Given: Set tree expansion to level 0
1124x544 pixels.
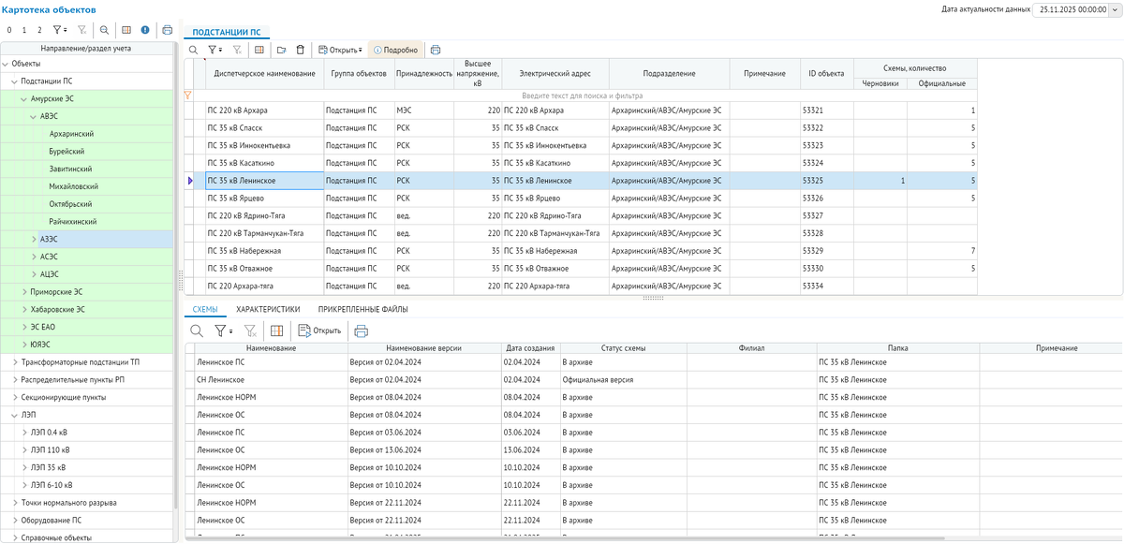Looking at the screenshot, I should 8,30.
